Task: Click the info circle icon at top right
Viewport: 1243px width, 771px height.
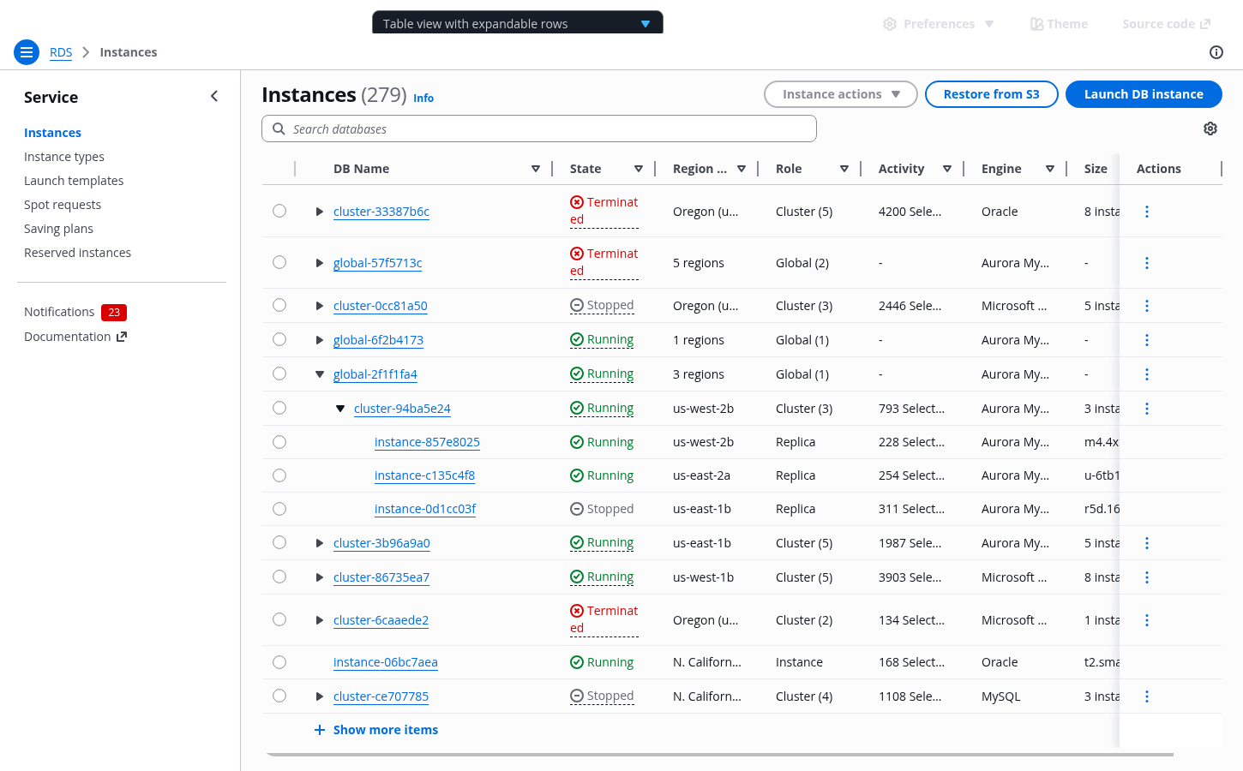Action: (x=1216, y=52)
